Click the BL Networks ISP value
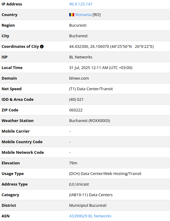 click(x=81, y=57)
